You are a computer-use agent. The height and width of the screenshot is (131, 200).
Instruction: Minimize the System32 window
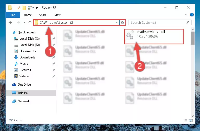pyautogui.click(x=165, y=8)
